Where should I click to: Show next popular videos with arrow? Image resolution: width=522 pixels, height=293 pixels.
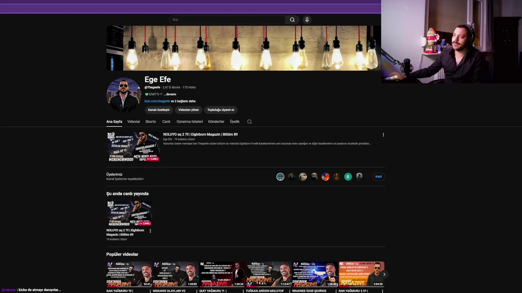tap(384, 274)
